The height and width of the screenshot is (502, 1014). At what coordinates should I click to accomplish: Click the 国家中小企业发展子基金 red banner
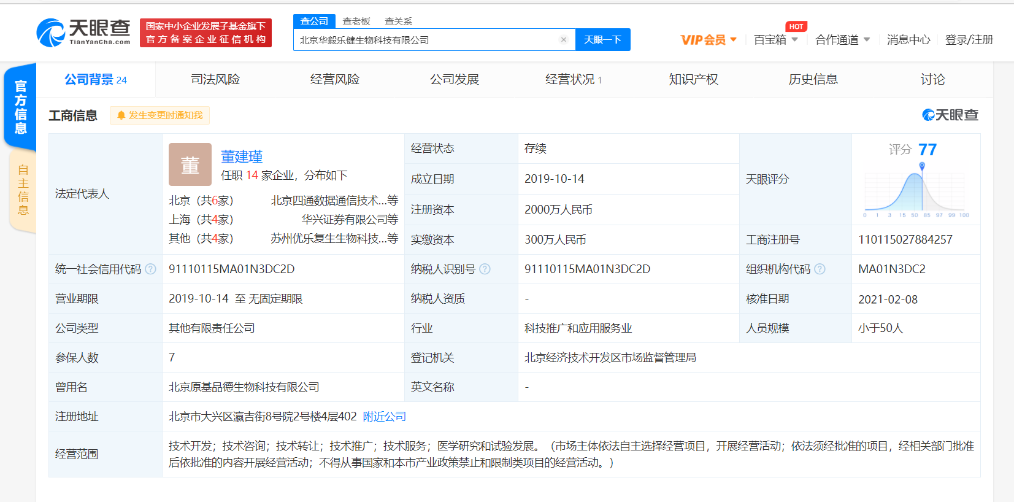pyautogui.click(x=205, y=33)
